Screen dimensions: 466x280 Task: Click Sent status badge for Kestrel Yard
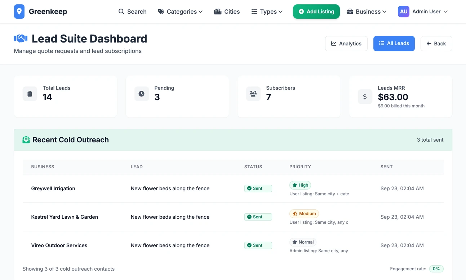pyautogui.click(x=258, y=217)
